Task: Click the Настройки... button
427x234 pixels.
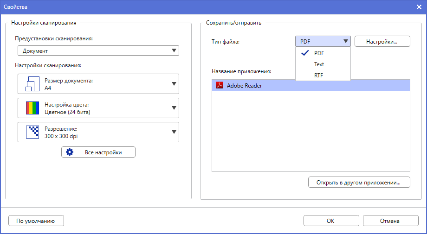Action: pos(382,41)
